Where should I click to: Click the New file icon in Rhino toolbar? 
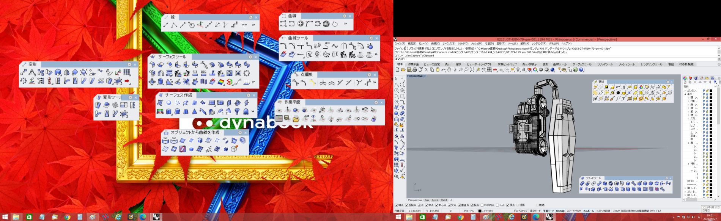point(397,70)
